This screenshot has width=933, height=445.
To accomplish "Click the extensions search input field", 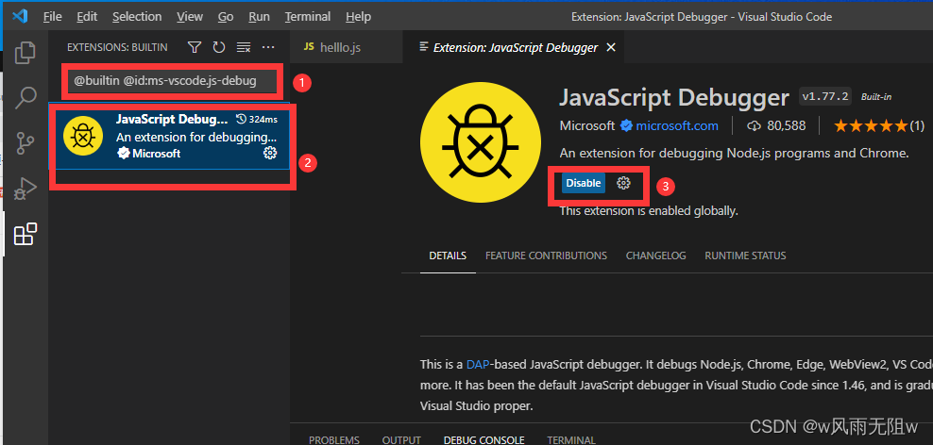I will tap(173, 81).
